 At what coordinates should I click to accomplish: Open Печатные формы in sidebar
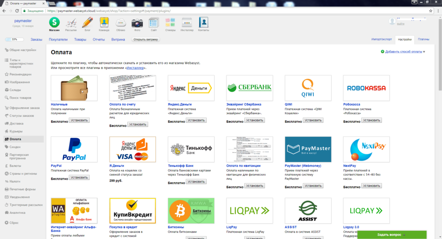(x=22, y=189)
